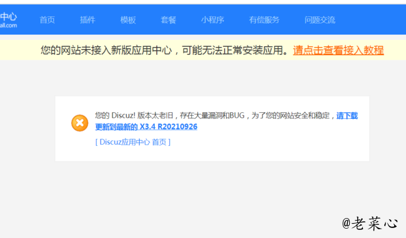
Task: Click the 请点击查看接入教程 link
Action: click(338, 50)
